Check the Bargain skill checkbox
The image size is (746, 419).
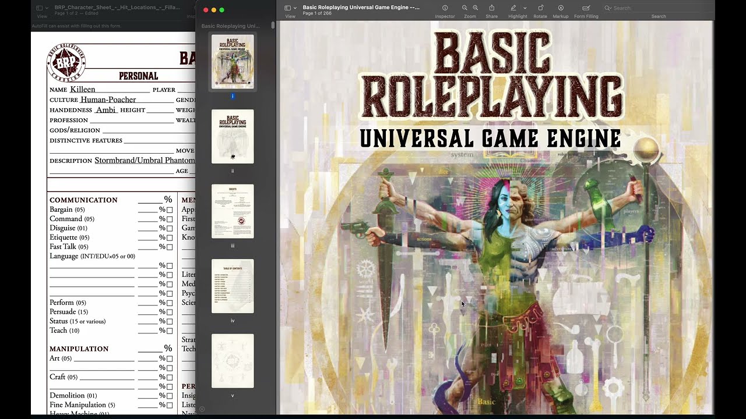click(170, 210)
